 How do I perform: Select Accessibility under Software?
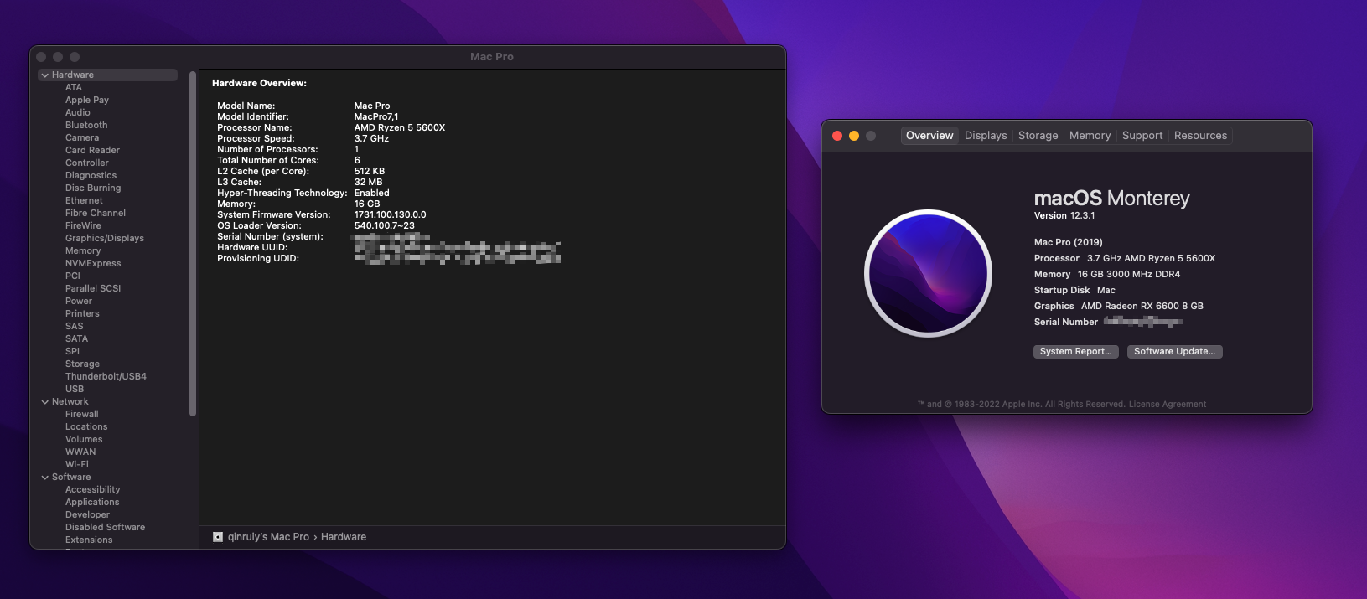click(92, 490)
